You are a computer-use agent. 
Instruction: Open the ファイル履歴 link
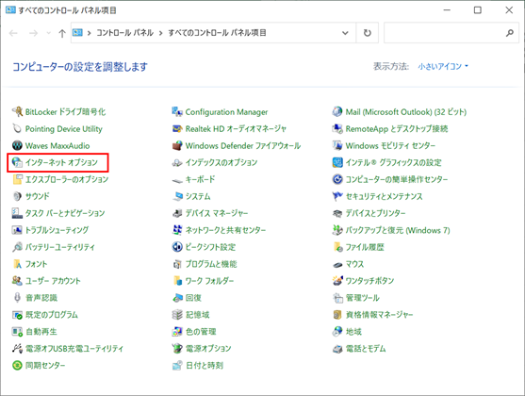[365, 247]
